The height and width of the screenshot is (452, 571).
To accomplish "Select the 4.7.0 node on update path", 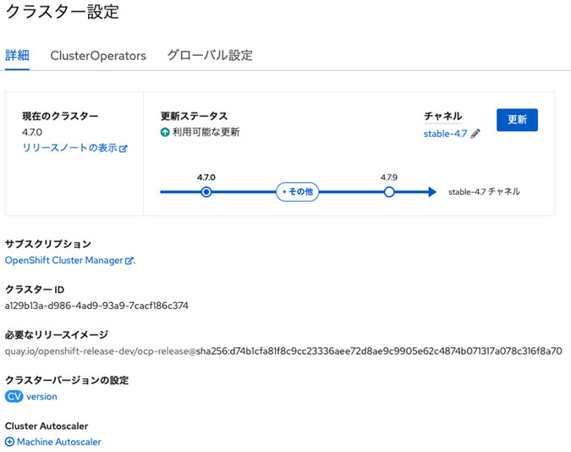I will coord(206,192).
